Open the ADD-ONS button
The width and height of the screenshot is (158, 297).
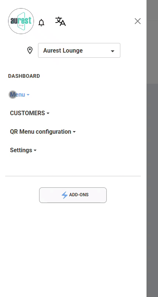(x=73, y=195)
